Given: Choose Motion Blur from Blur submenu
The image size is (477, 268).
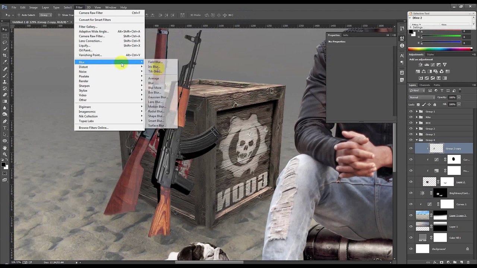Looking at the screenshot, I should coord(157,106).
